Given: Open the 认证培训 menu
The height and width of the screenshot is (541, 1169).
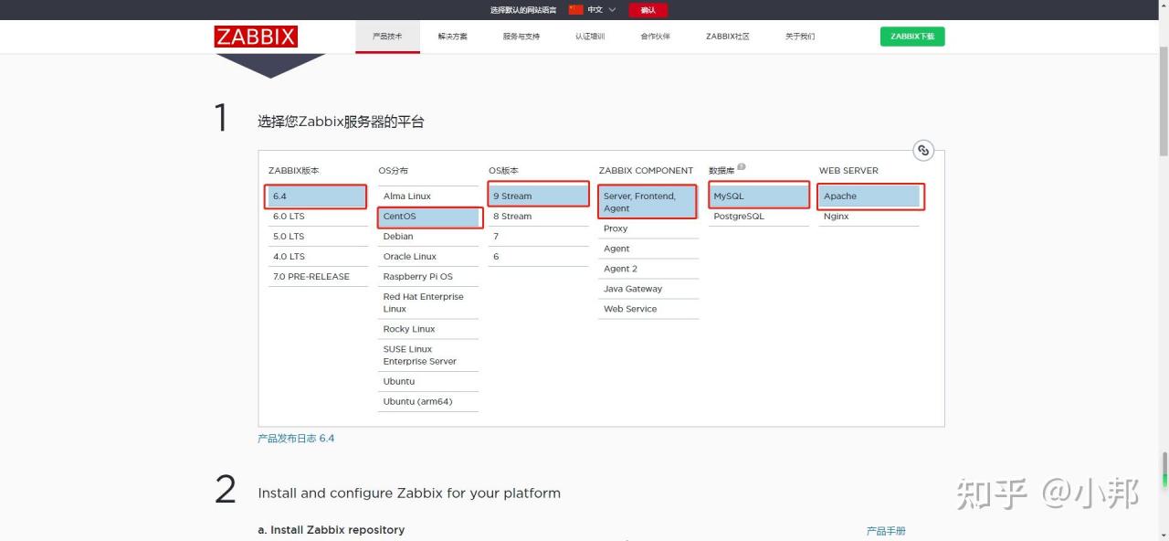Looking at the screenshot, I should click(x=590, y=37).
